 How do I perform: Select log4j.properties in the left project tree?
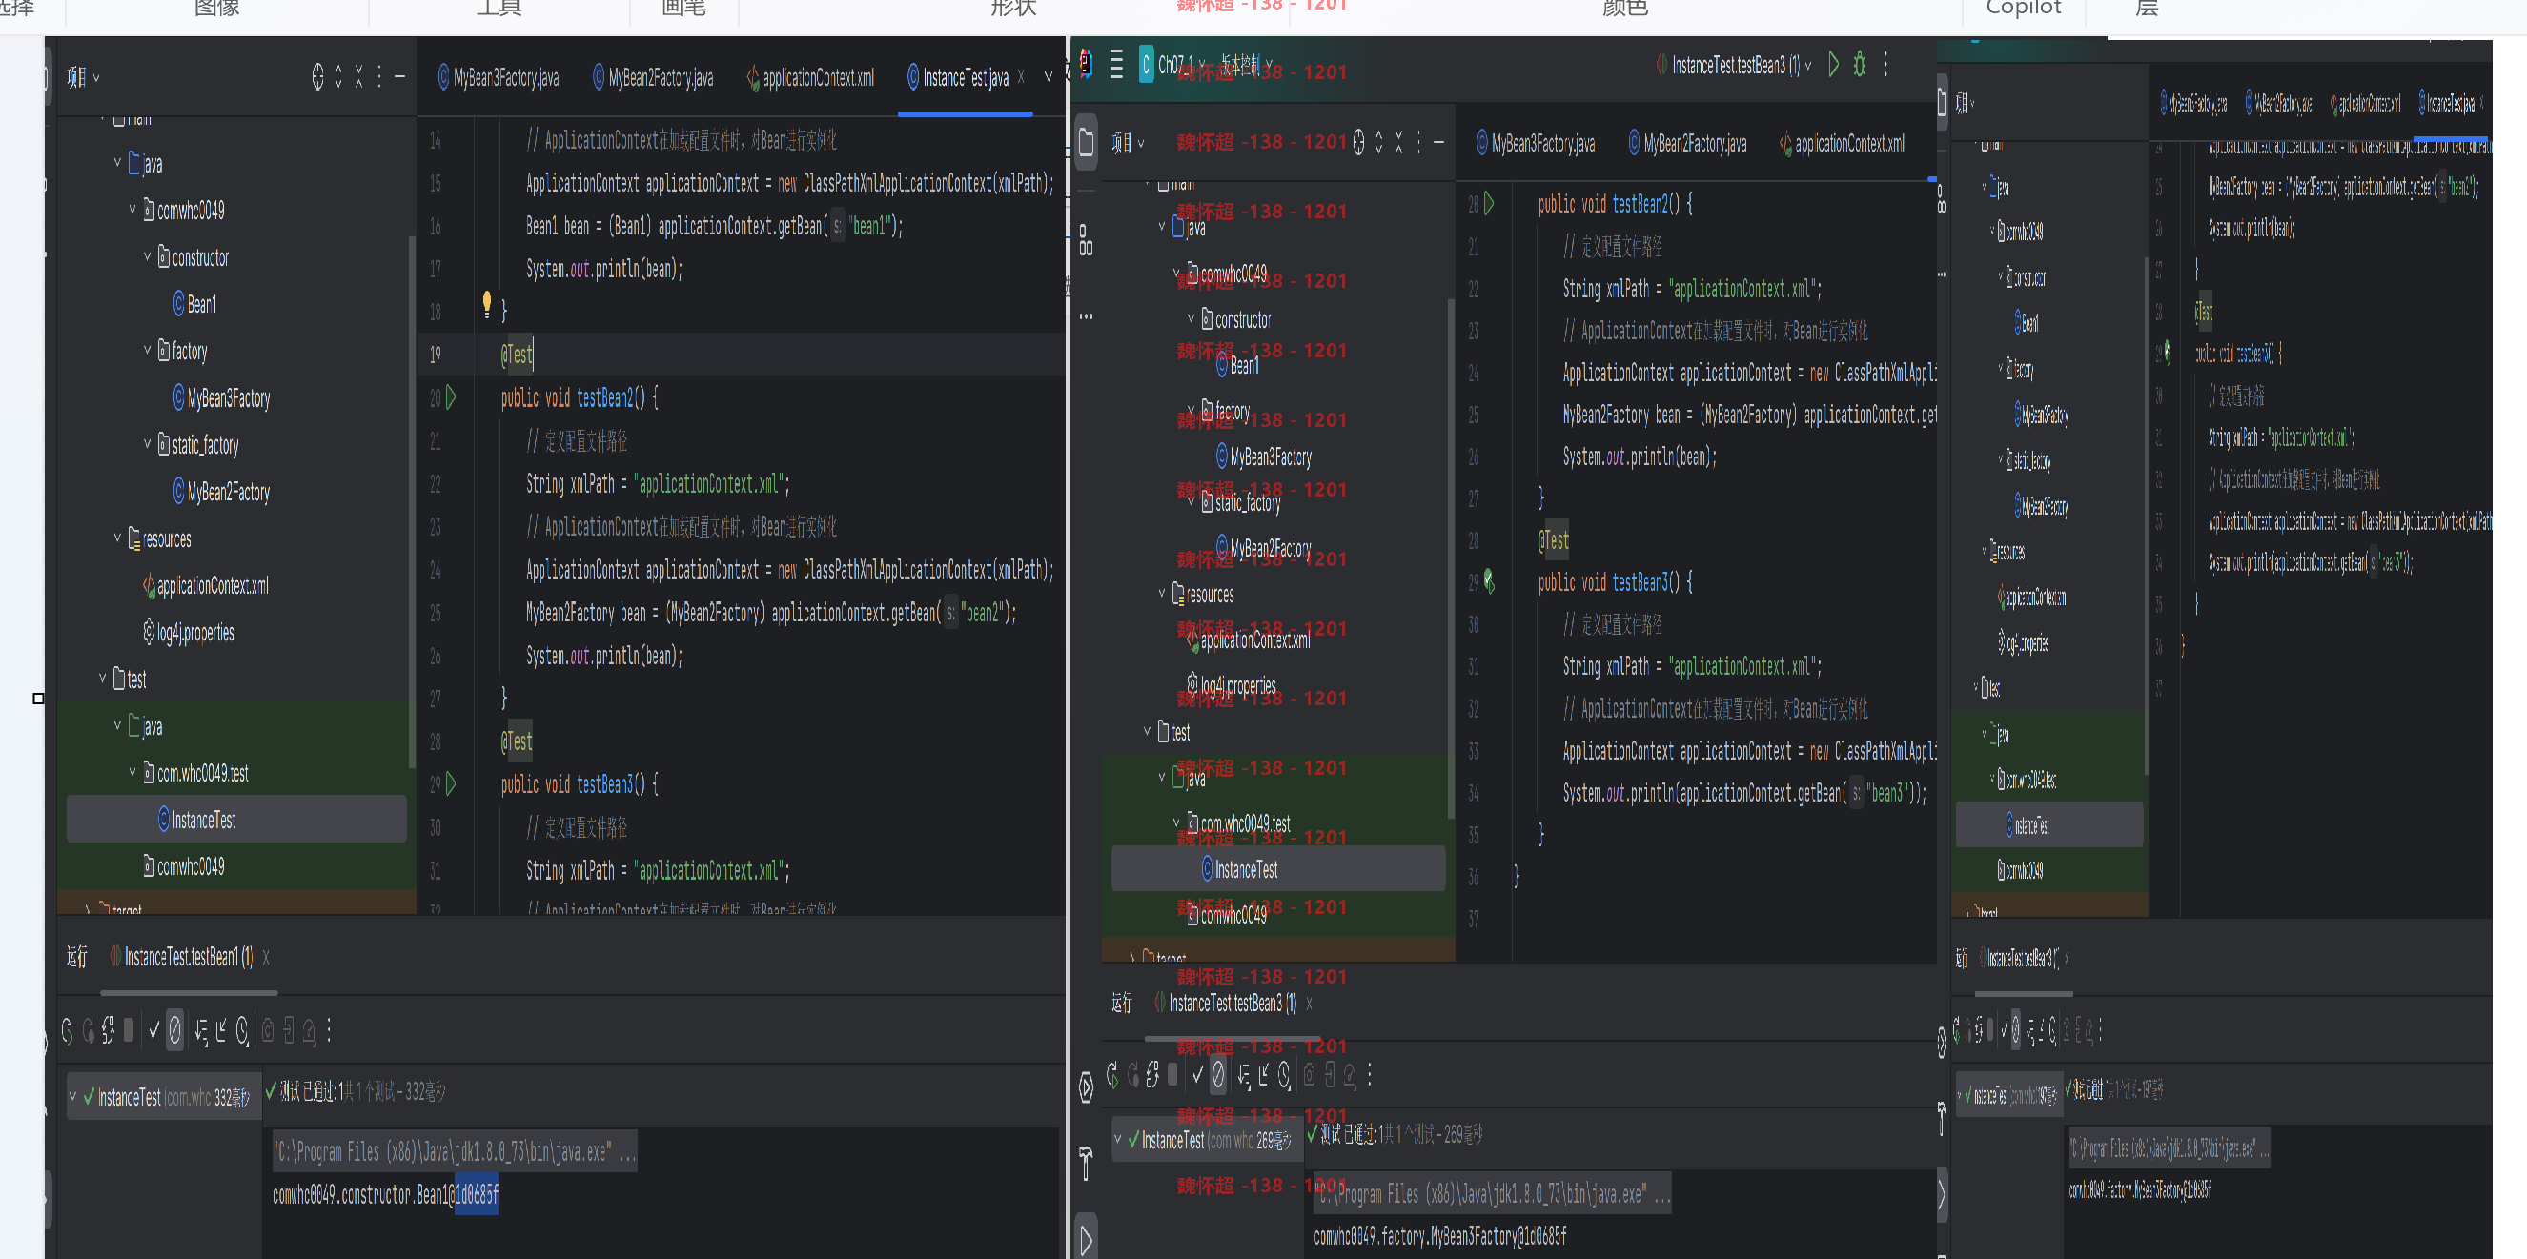point(189,633)
